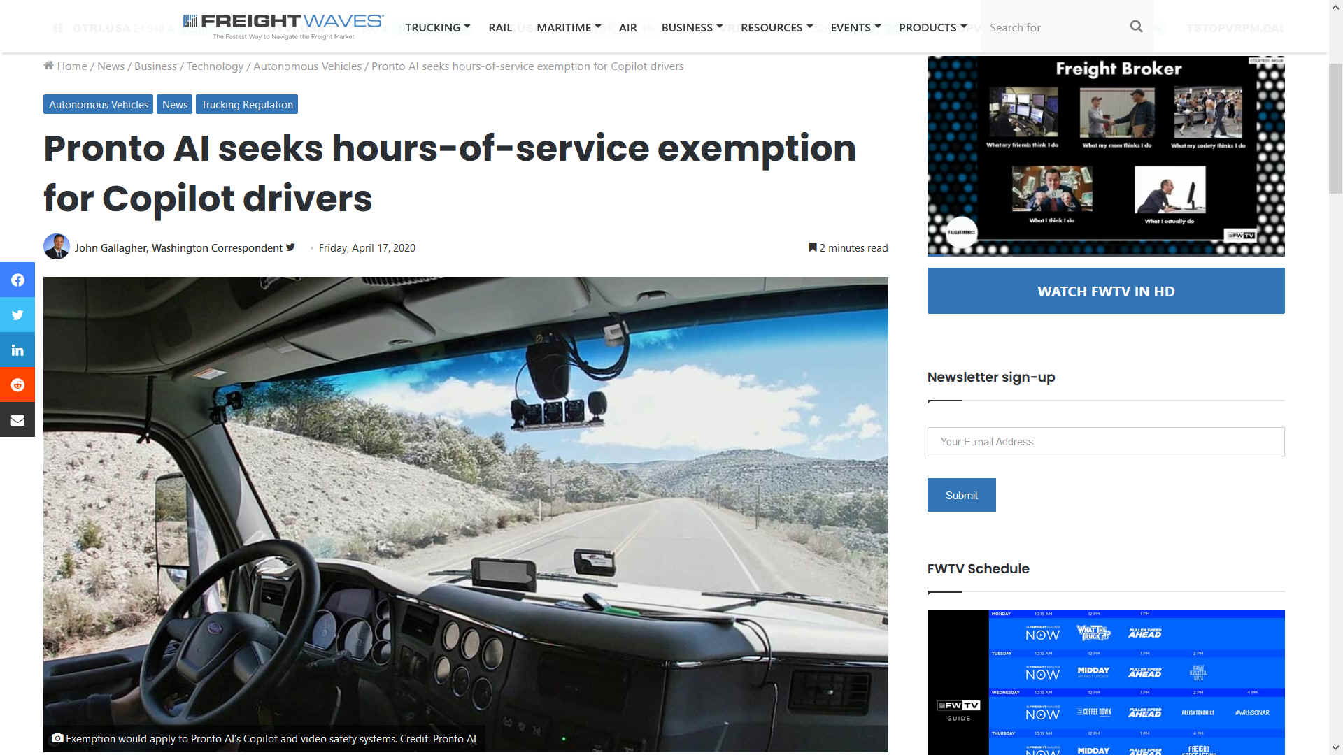
Task: Open the Trucking Regulation tag
Action: (x=247, y=104)
